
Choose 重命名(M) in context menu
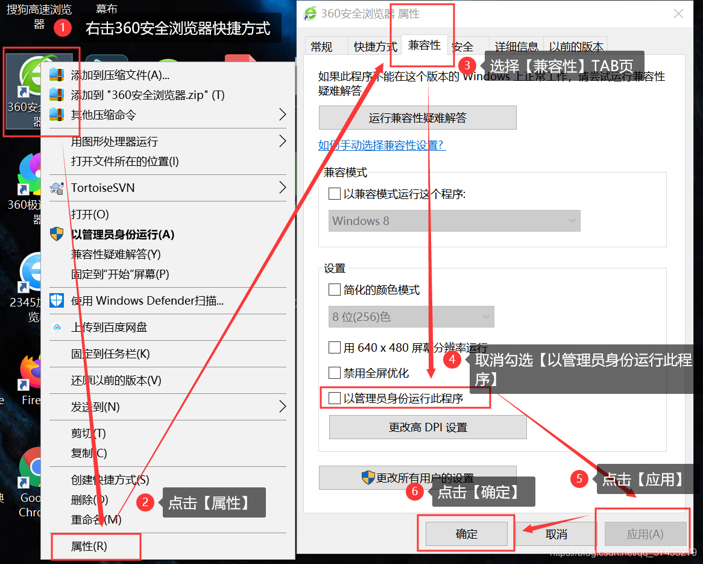click(168, 519)
